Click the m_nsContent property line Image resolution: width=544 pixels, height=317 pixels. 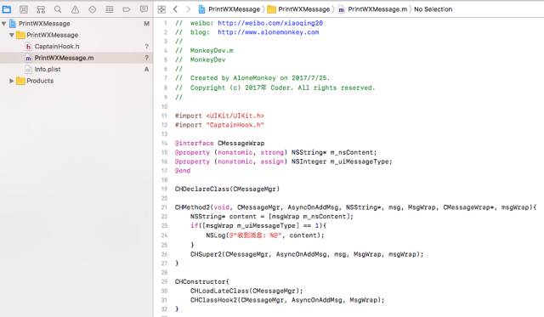pos(275,153)
